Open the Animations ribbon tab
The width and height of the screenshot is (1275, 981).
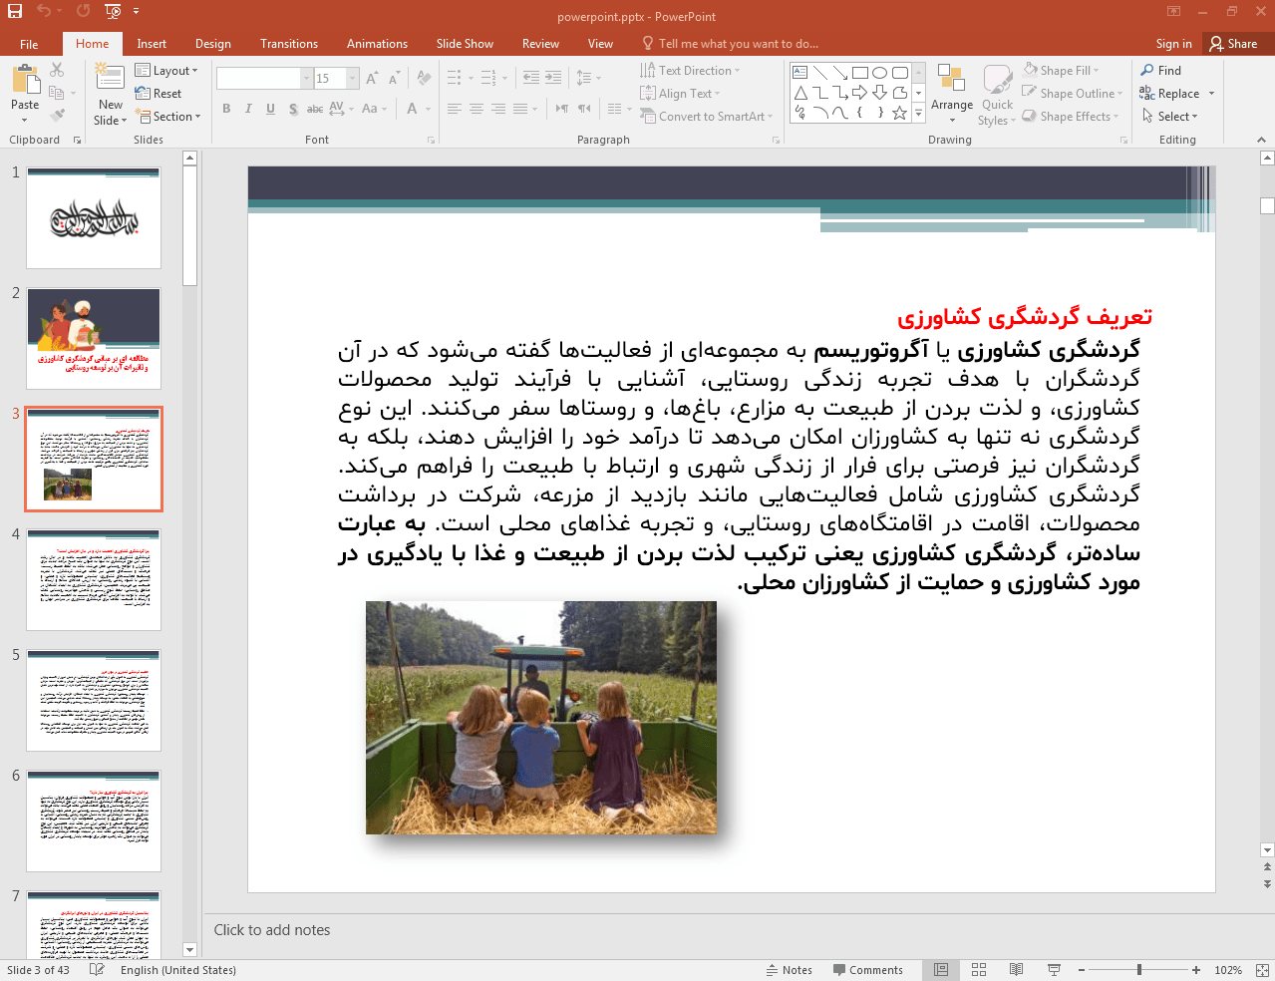(x=377, y=44)
